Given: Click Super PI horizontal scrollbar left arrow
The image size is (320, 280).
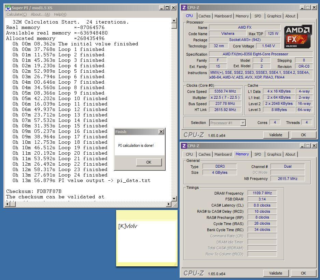Looking at the screenshot, I should (x=7, y=204).
